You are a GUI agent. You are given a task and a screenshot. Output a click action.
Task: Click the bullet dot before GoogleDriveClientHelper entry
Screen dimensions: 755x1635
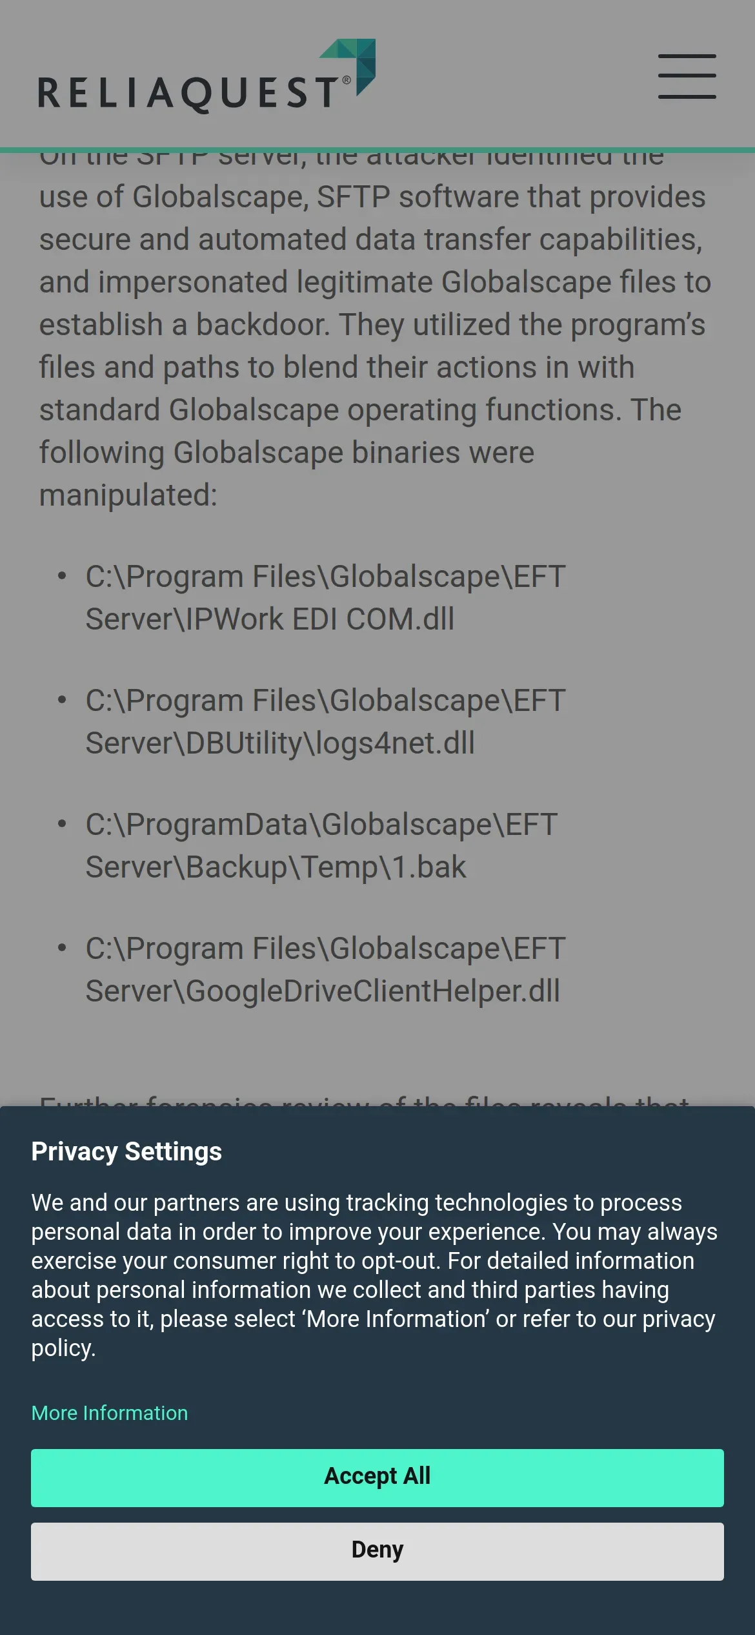coord(62,948)
